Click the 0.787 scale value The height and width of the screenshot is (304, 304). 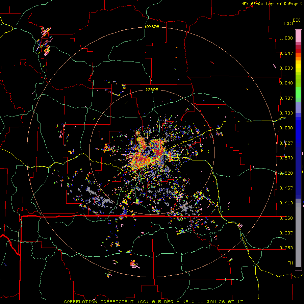pos(286,98)
